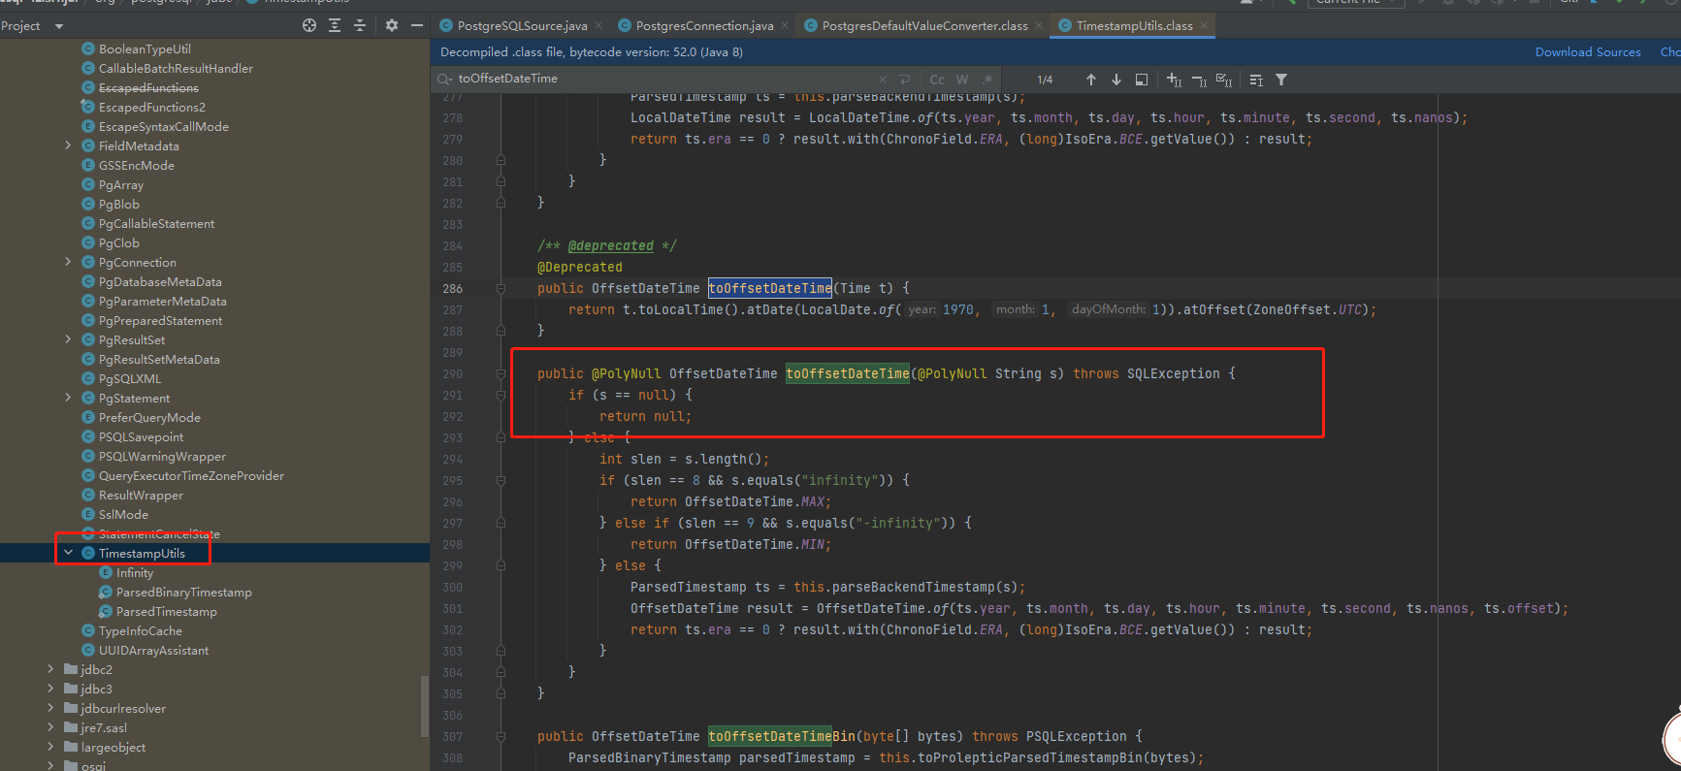The width and height of the screenshot is (1681, 771).
Task: Clear the find bar search text
Action: pos(883,80)
